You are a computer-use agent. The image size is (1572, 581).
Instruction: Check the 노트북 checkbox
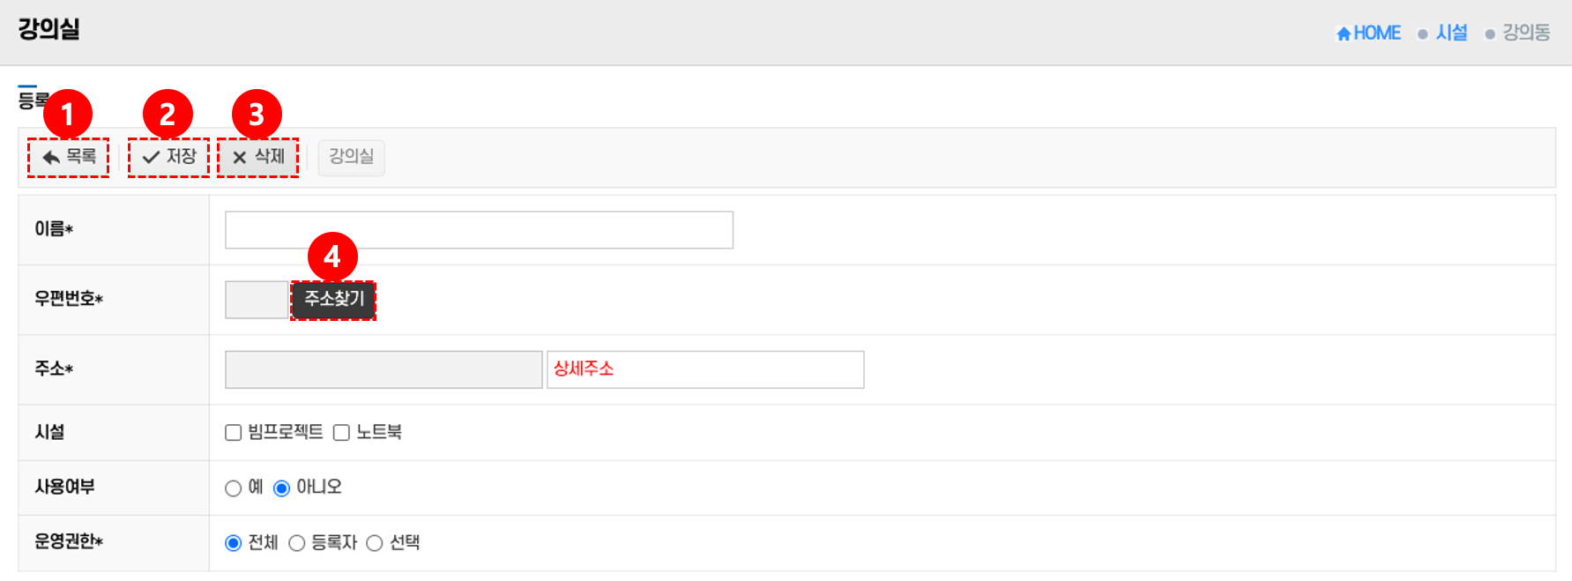point(341,432)
